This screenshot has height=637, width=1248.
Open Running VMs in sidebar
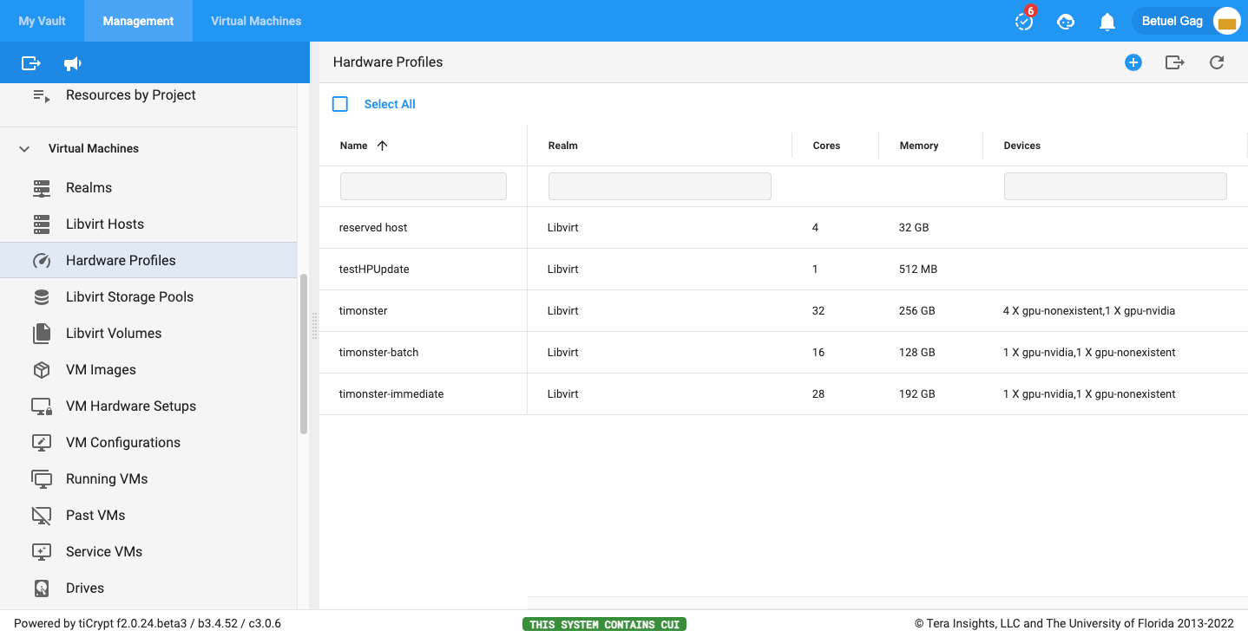107,479
